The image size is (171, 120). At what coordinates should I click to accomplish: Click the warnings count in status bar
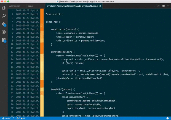click(x=23, y=118)
